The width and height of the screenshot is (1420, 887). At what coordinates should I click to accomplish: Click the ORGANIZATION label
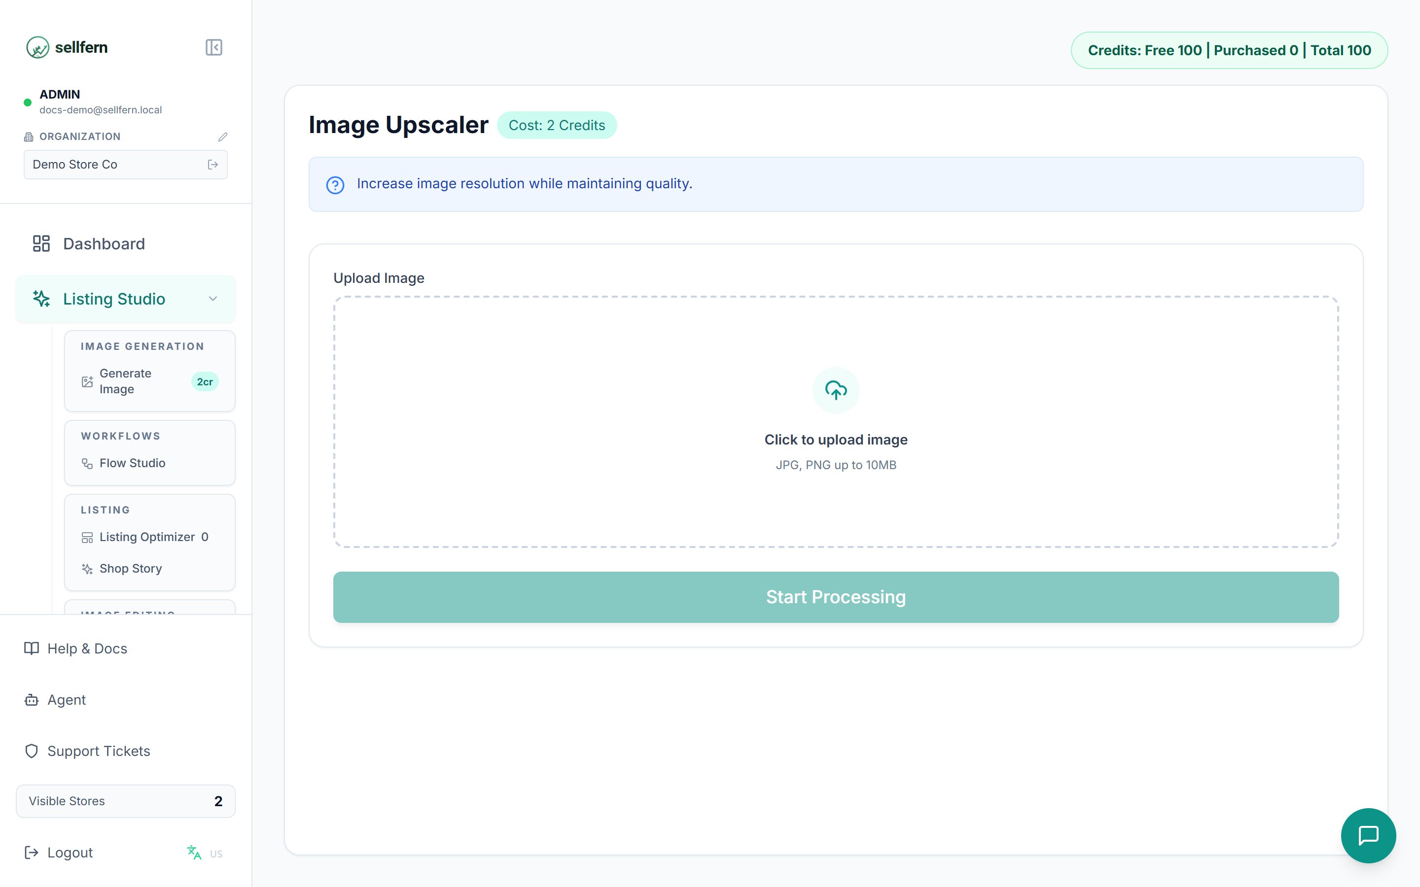point(80,136)
